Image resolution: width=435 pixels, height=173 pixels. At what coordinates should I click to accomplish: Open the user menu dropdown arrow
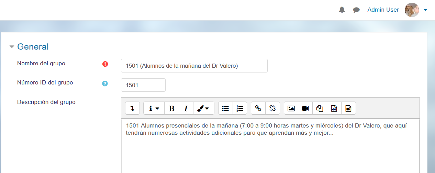coord(425,10)
